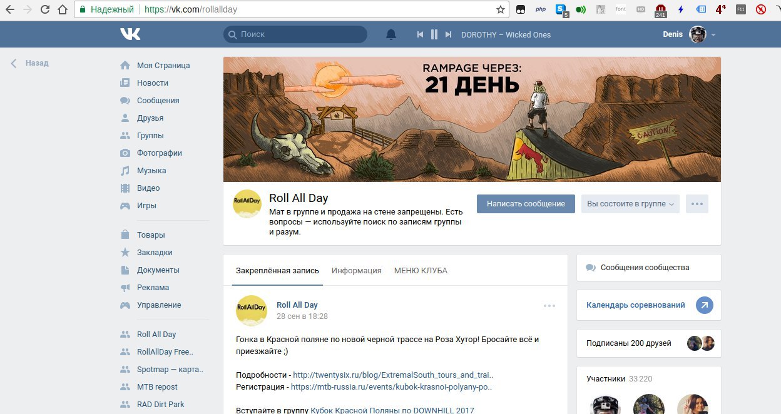Open Roll All Day group avatar
The width and height of the screenshot is (781, 414).
pos(247,204)
